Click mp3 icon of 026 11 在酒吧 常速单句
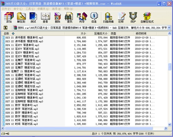The width and height of the screenshot is (173, 137). (4, 75)
